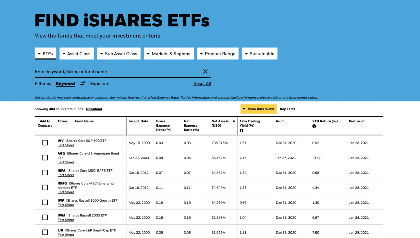Viewport: 420px width, 238px height.
Task: Open the Product Range dropdown
Action: pyautogui.click(x=217, y=53)
